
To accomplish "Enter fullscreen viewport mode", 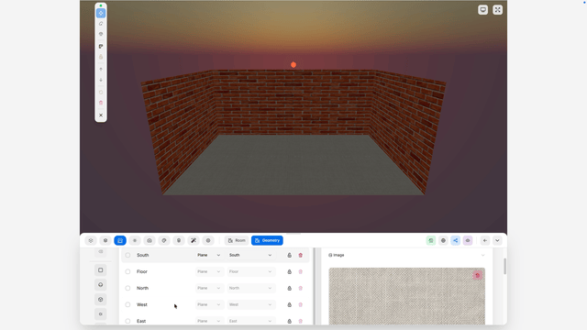I will pyautogui.click(x=497, y=10).
